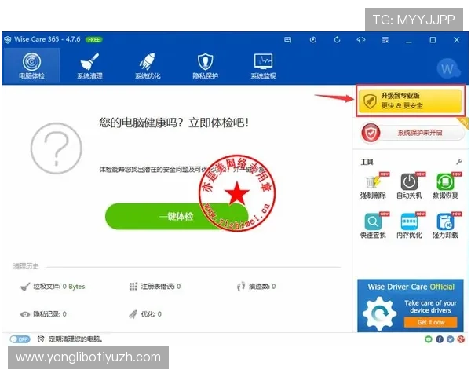
Task: Open the 电脑体检 PC checkup tab
Action: [x=31, y=66]
